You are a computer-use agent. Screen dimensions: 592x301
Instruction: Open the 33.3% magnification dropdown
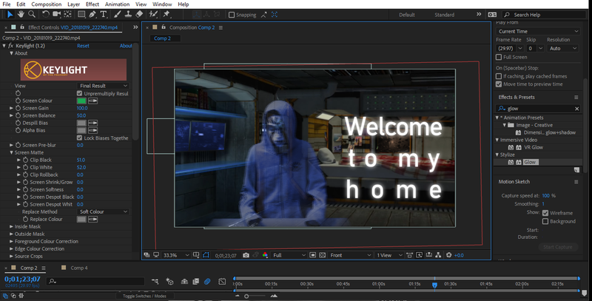coord(176,255)
